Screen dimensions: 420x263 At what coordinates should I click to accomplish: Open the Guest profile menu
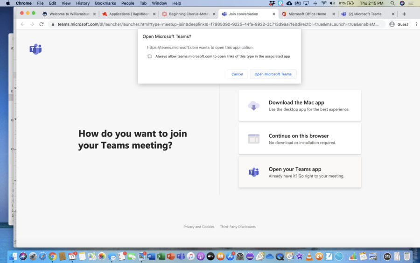point(399,24)
